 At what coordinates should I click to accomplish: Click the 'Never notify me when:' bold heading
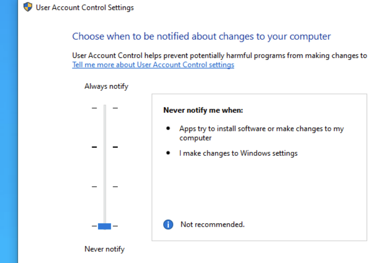pos(203,110)
